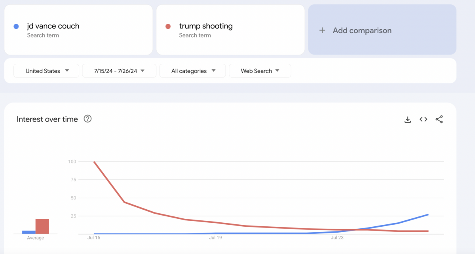Open the help icon beside Interest over time
The width and height of the screenshot is (475, 254).
pos(88,119)
